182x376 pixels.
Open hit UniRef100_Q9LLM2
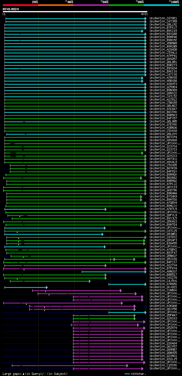point(163,25)
